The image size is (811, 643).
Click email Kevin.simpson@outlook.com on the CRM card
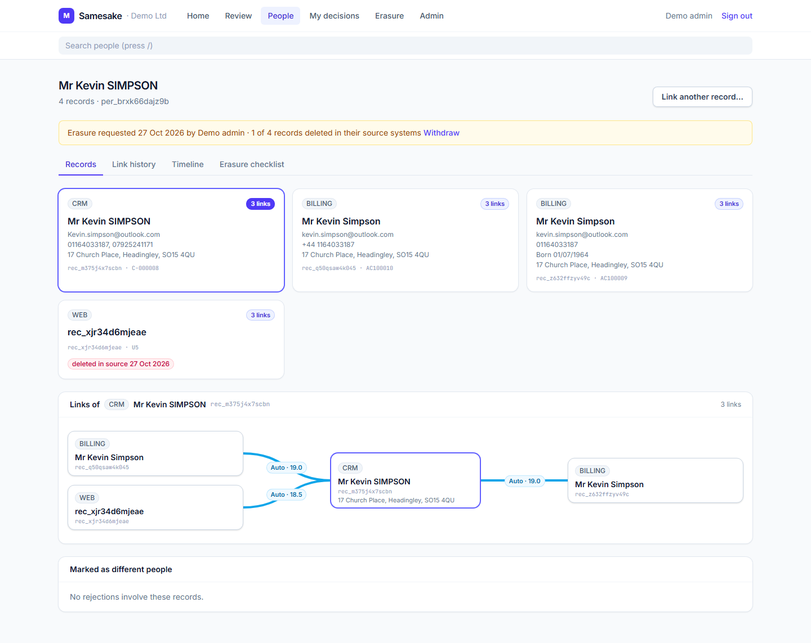[114, 235]
